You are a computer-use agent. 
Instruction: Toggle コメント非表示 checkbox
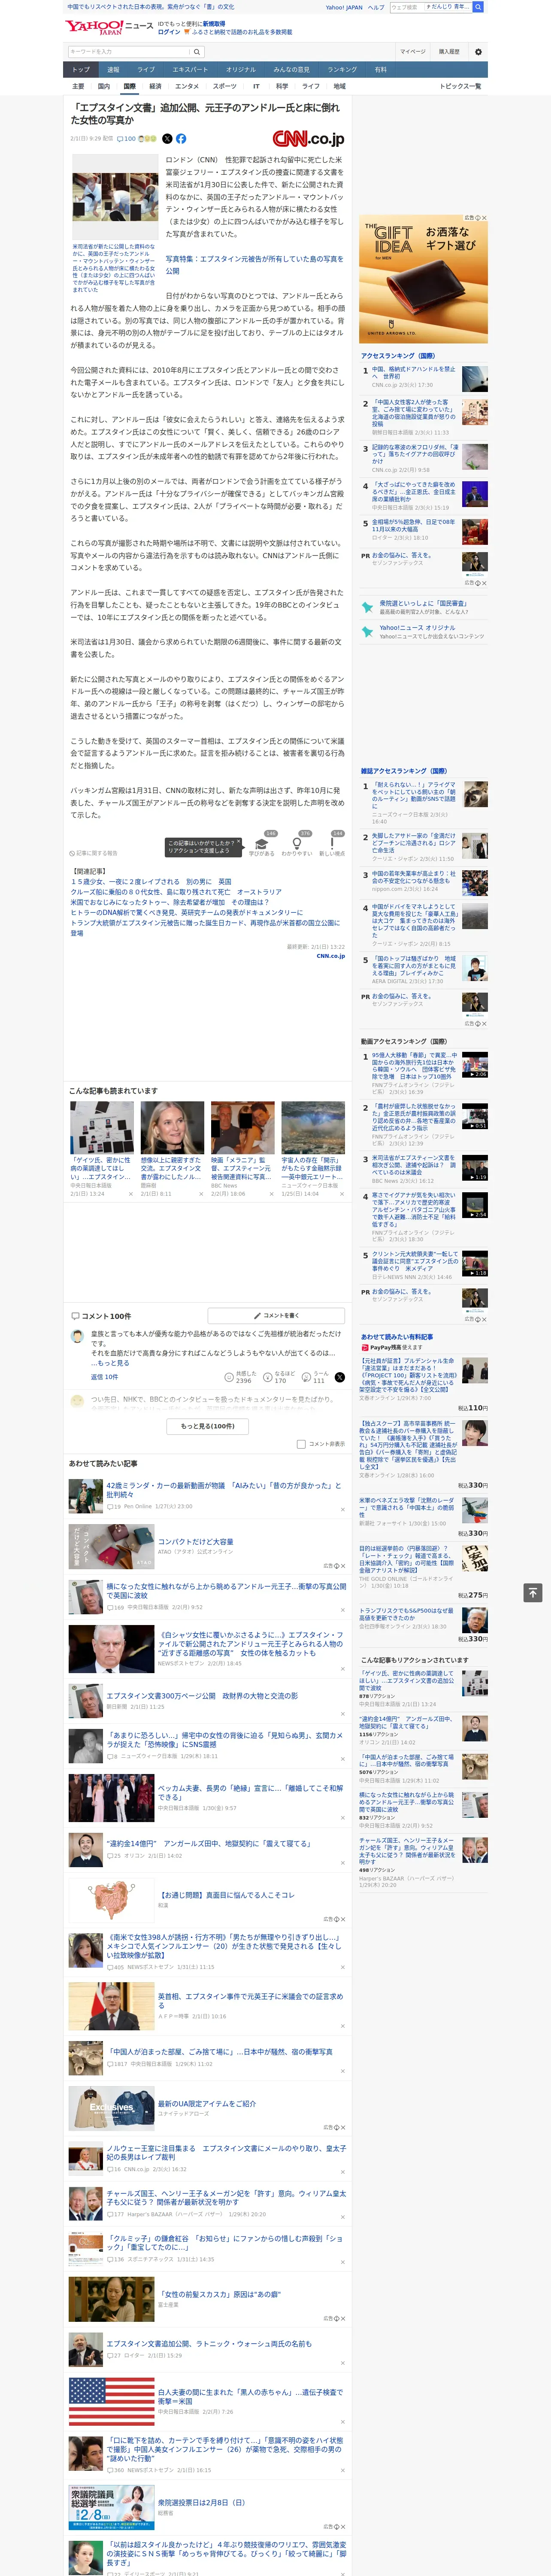point(301,1444)
